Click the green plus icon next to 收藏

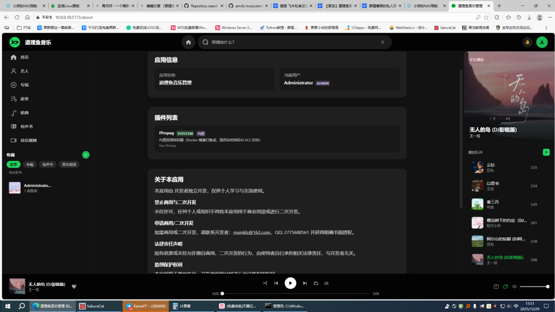pyautogui.click(x=86, y=155)
